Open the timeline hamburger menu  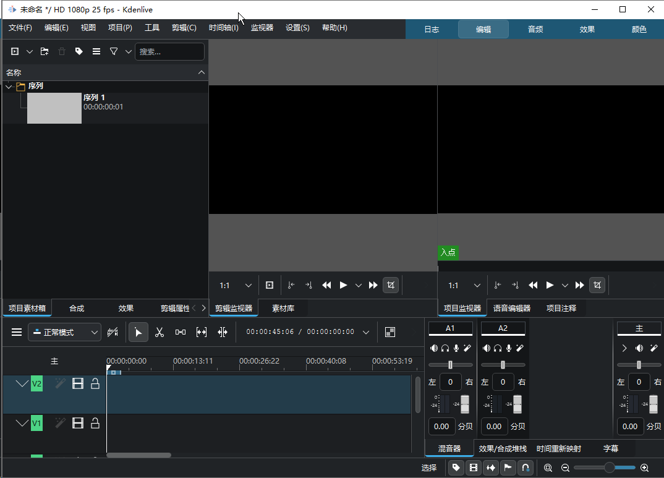click(x=17, y=332)
